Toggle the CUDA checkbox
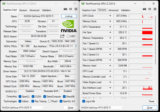 pos(33,96)
